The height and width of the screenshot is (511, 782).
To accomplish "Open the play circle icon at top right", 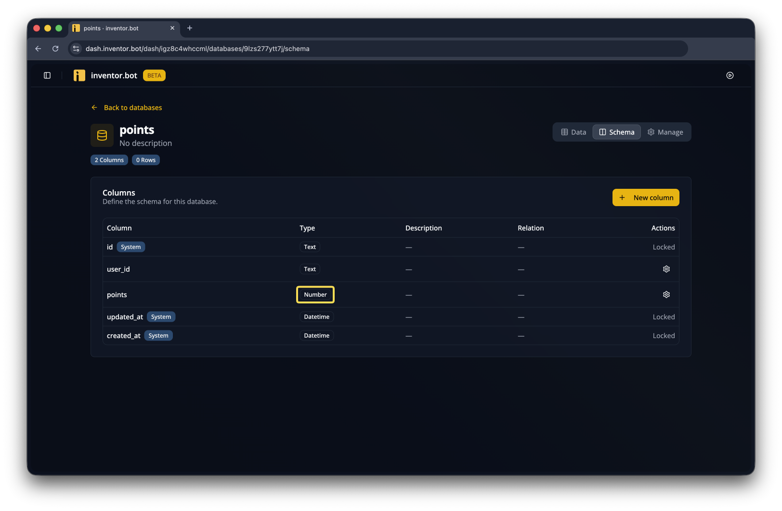I will (x=730, y=76).
